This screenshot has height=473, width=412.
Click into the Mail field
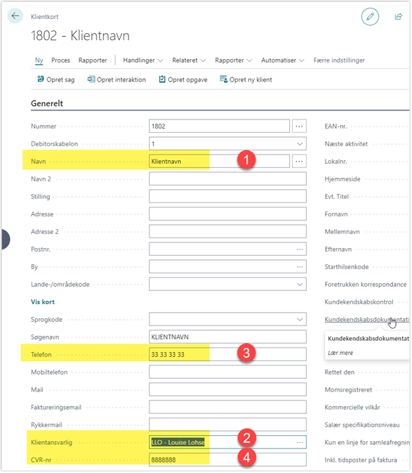[x=227, y=390]
